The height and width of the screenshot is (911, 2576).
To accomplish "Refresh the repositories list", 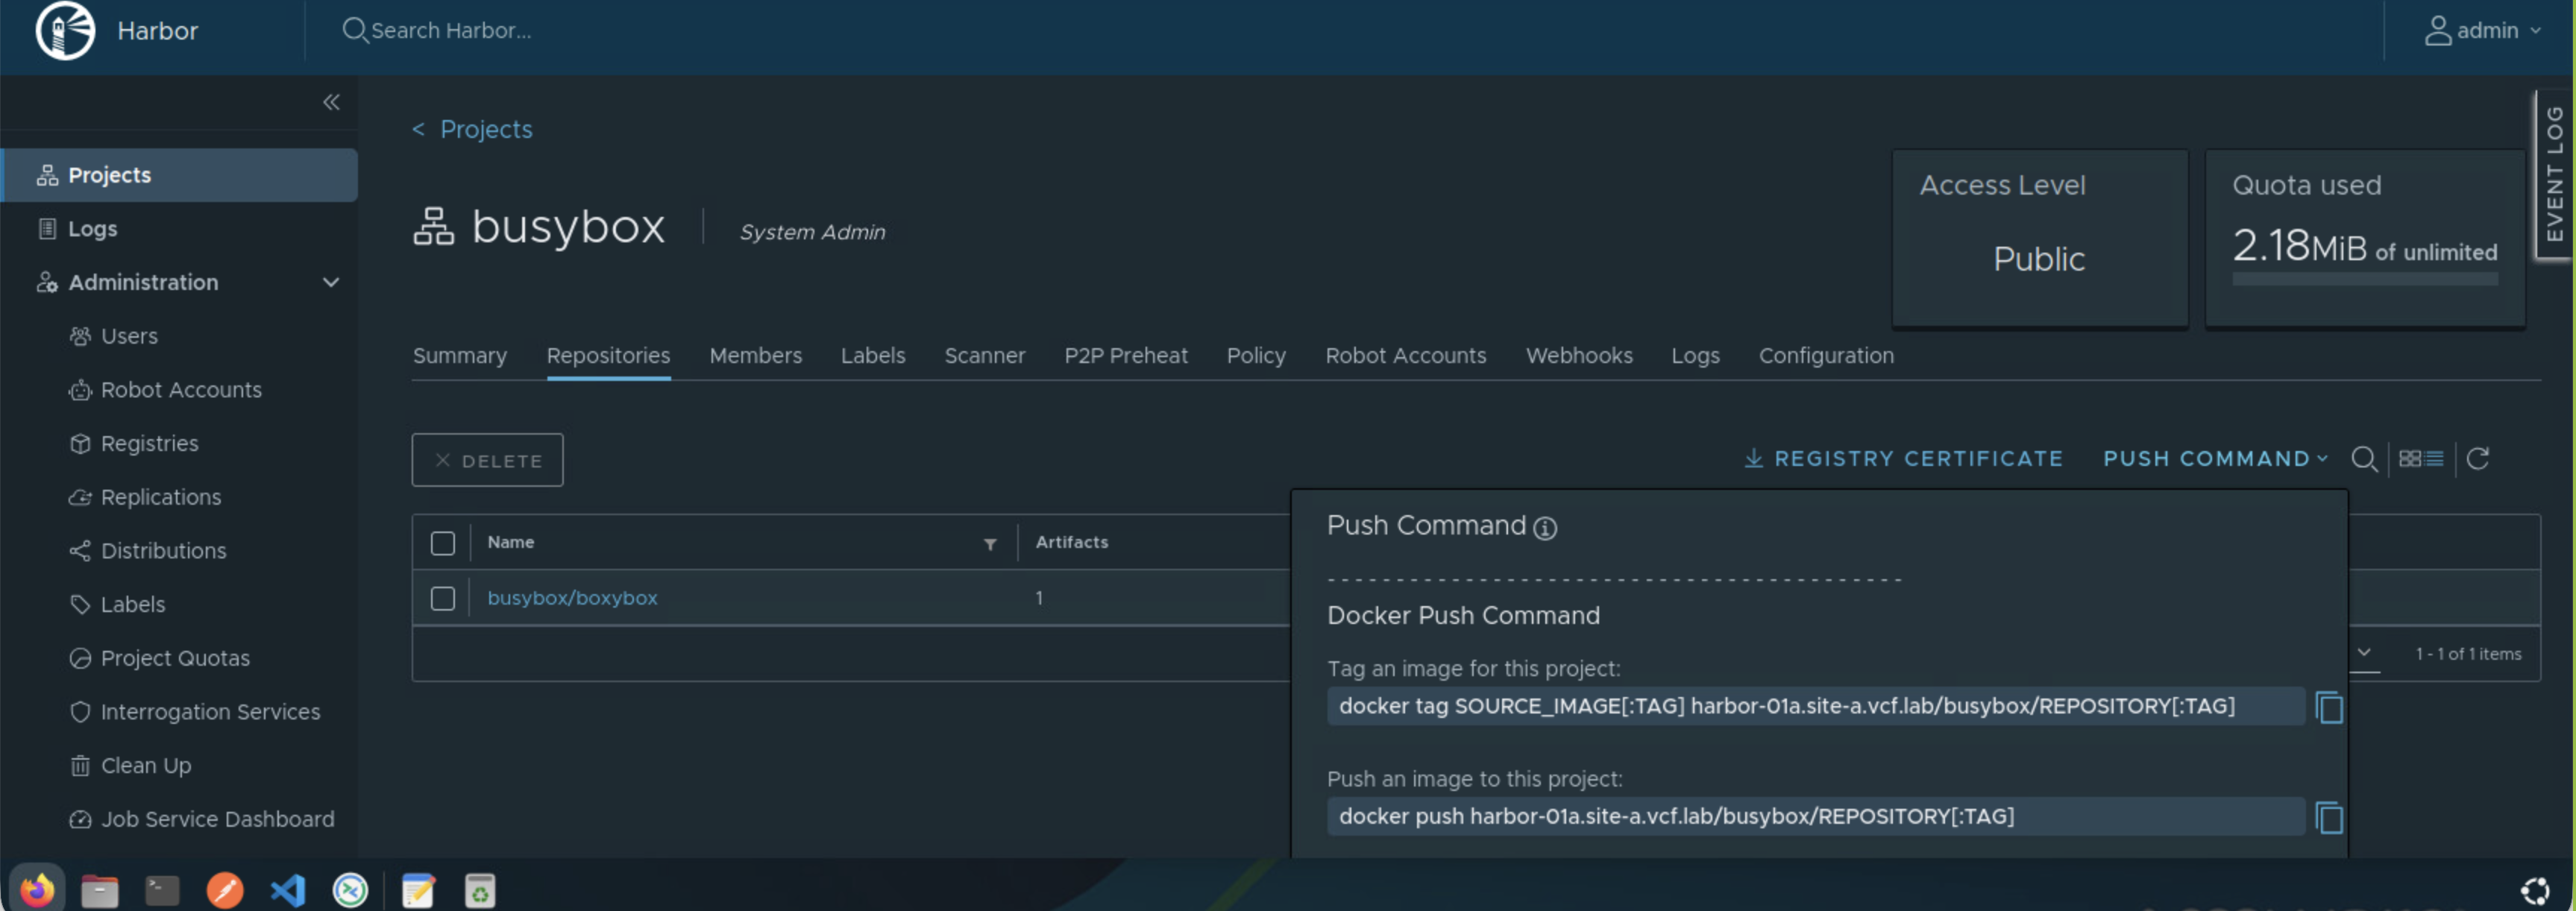I will click(2478, 459).
